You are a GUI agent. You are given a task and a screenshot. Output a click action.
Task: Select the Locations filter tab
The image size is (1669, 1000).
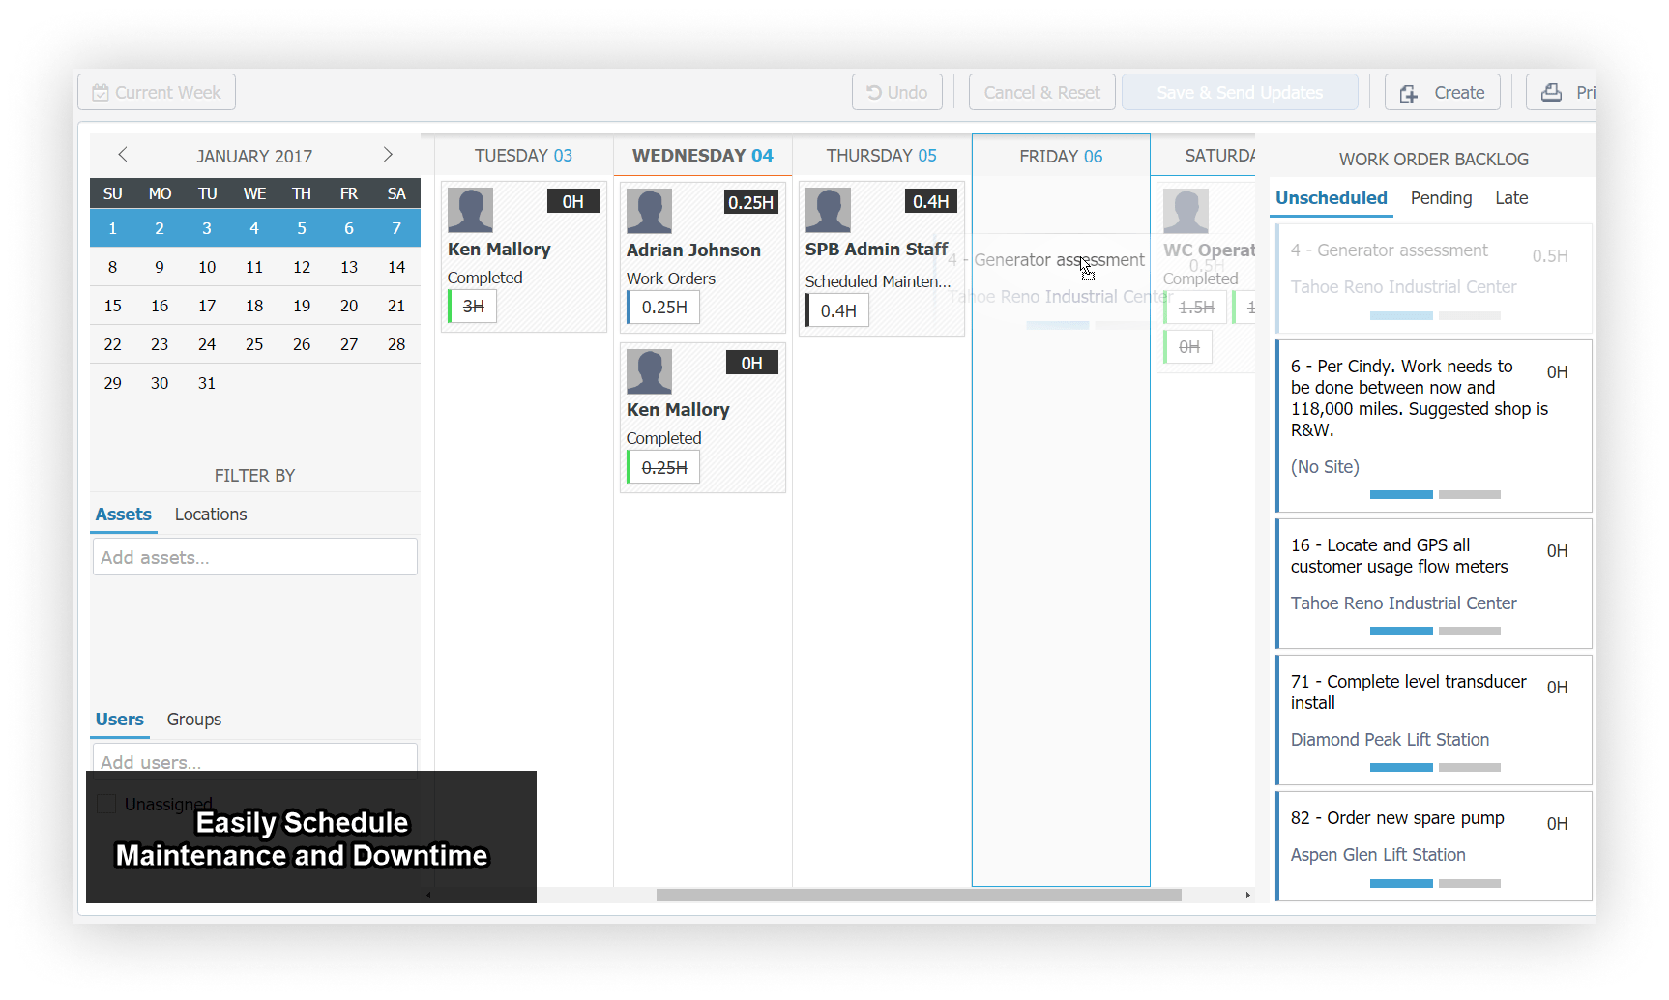coord(211,515)
